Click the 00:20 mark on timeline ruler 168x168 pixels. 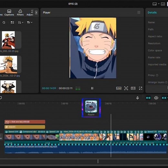[152, 103]
